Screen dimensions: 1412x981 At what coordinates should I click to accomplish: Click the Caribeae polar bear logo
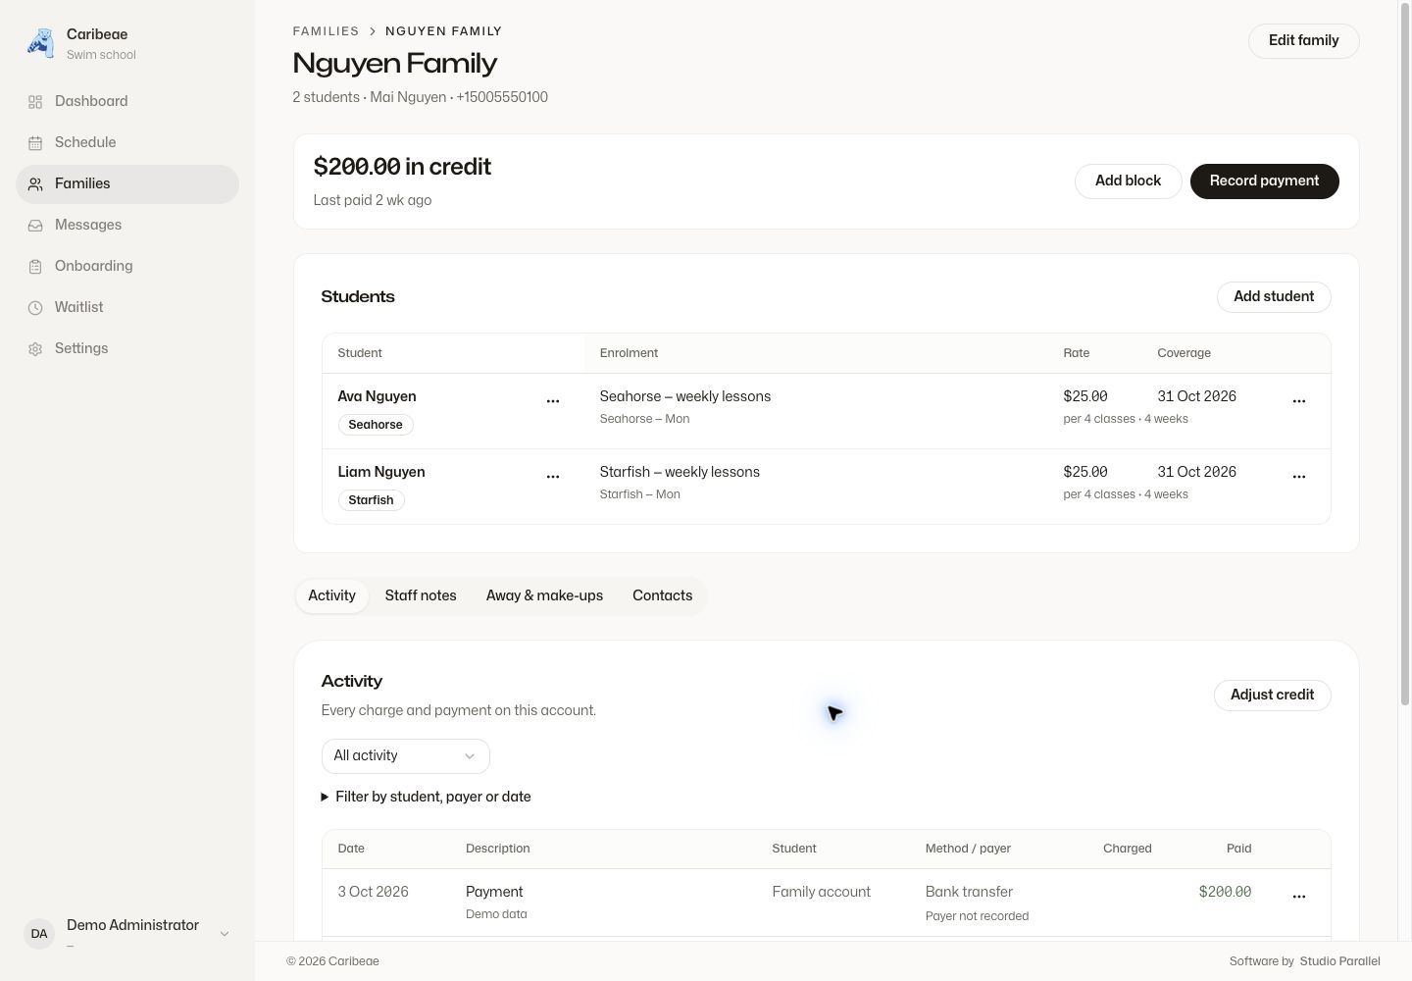(40, 43)
